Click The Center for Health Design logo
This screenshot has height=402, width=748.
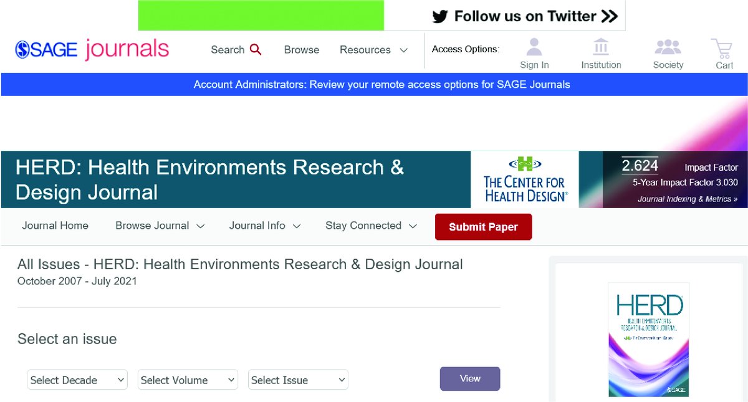524,179
